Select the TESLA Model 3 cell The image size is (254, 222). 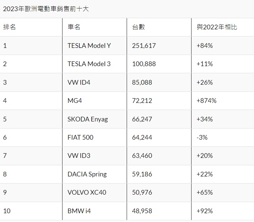coord(89,64)
